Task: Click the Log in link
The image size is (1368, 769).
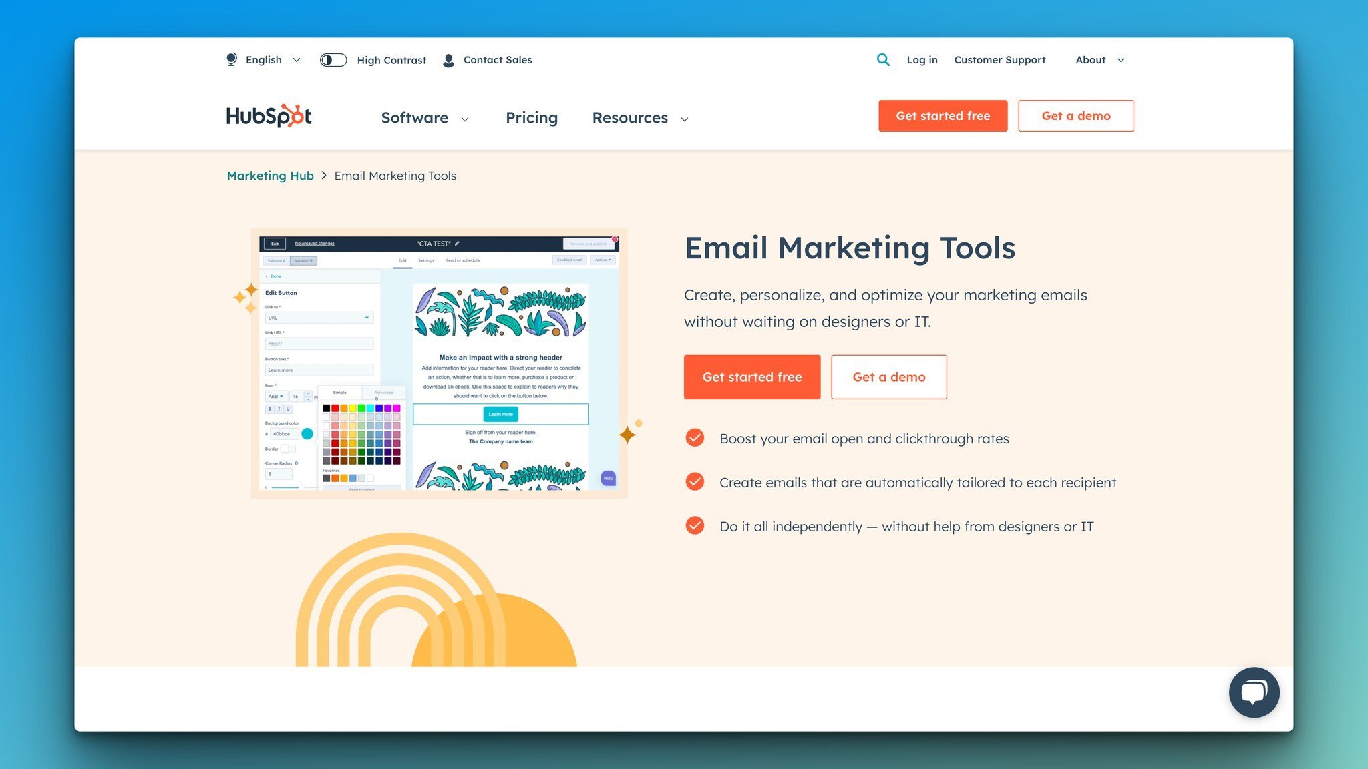Action: pos(922,60)
